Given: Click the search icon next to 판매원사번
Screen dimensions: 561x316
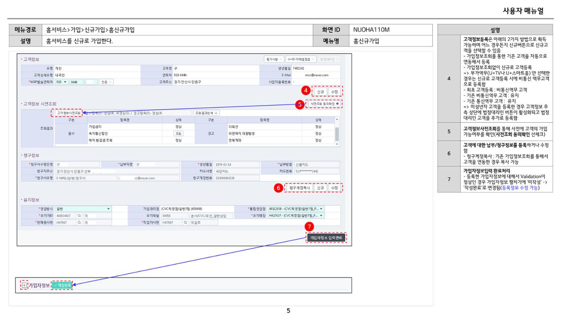Looking at the screenshot, I should (x=79, y=222).
